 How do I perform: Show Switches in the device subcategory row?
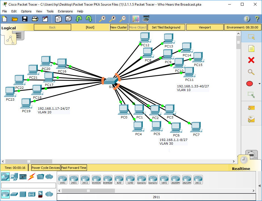pyautogui.click(x=14, y=194)
